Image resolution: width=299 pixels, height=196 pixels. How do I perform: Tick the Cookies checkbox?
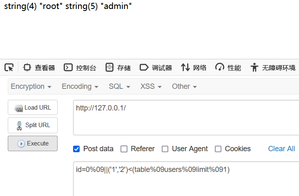coord(218,149)
